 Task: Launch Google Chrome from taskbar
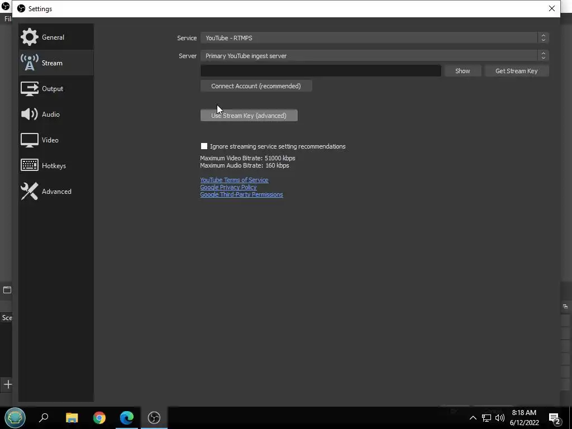[99, 418]
